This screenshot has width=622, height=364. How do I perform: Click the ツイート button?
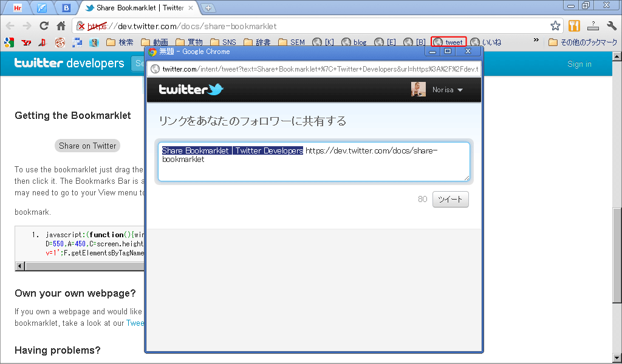(450, 199)
